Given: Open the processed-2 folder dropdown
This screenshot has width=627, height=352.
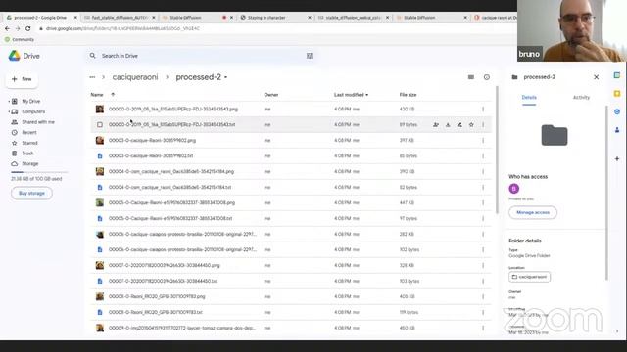Looking at the screenshot, I should click(225, 77).
